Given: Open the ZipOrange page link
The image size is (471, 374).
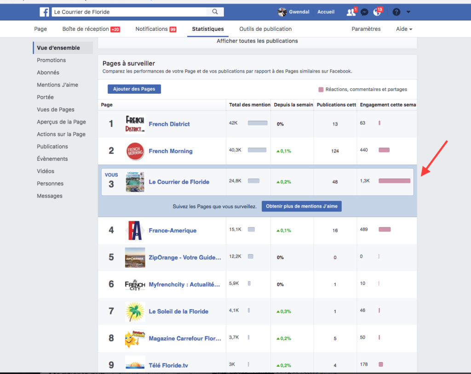Looking at the screenshot, I should pos(185,258).
